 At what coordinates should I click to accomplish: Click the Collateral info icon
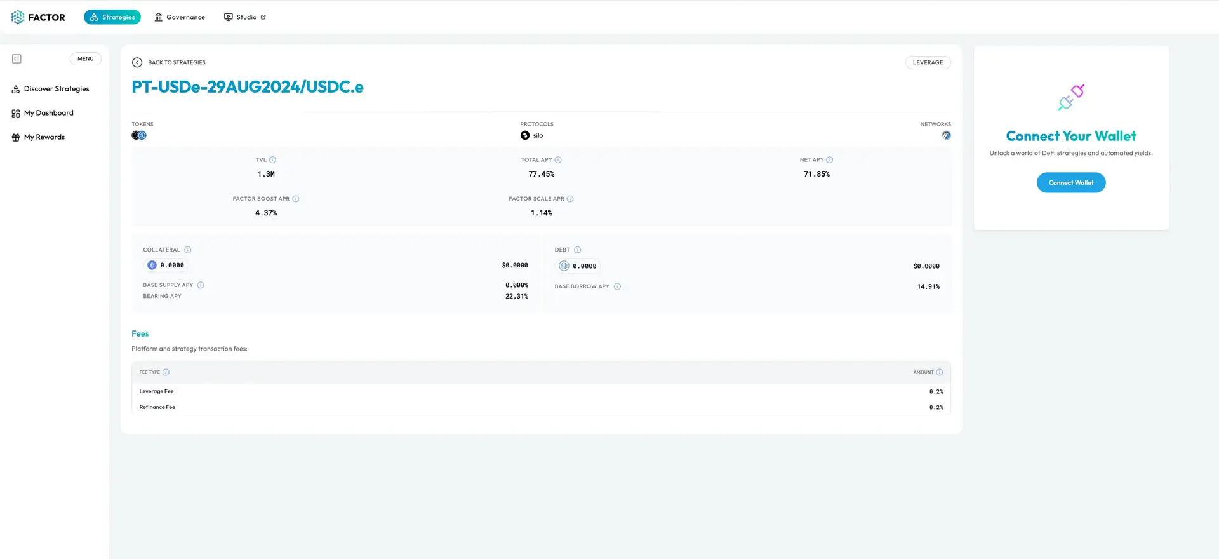pyautogui.click(x=187, y=250)
